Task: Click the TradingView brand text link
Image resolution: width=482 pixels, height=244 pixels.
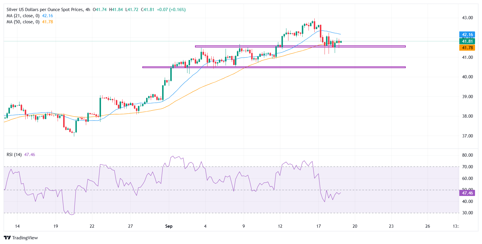Action: coord(25,238)
